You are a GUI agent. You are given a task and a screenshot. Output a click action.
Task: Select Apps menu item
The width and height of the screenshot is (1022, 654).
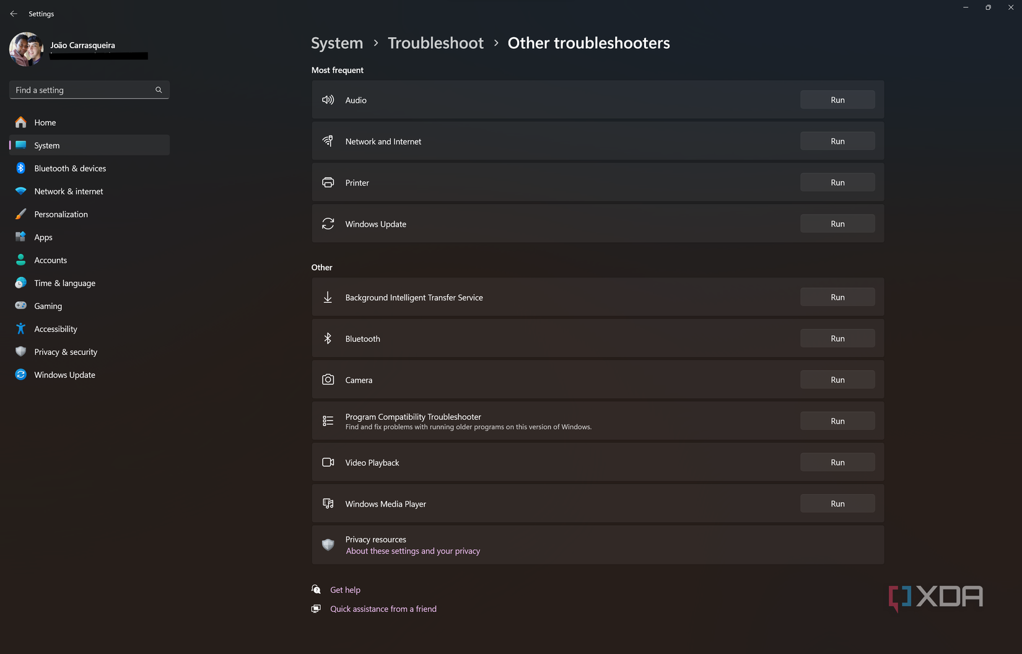pyautogui.click(x=89, y=237)
